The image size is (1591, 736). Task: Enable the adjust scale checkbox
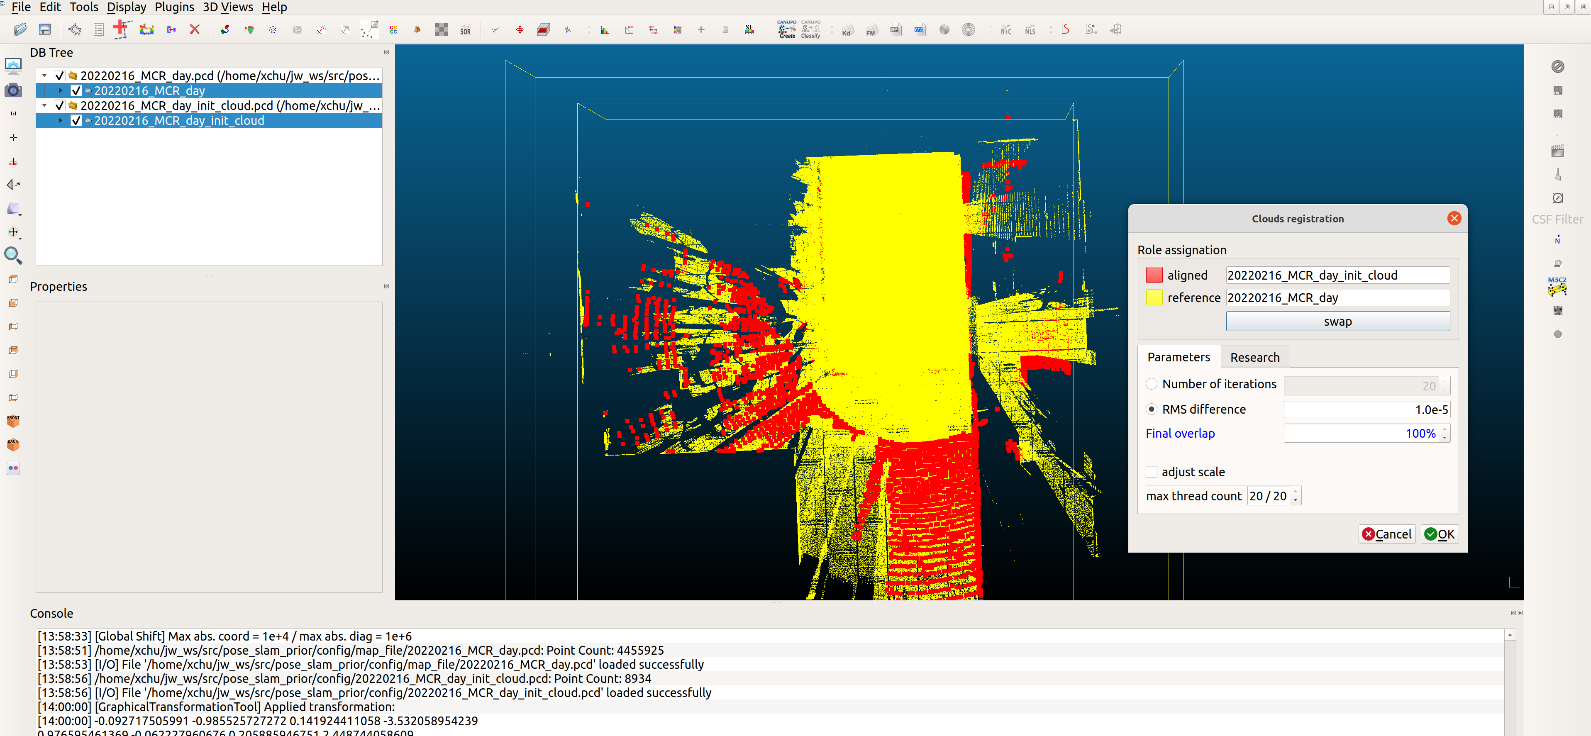(x=1151, y=472)
